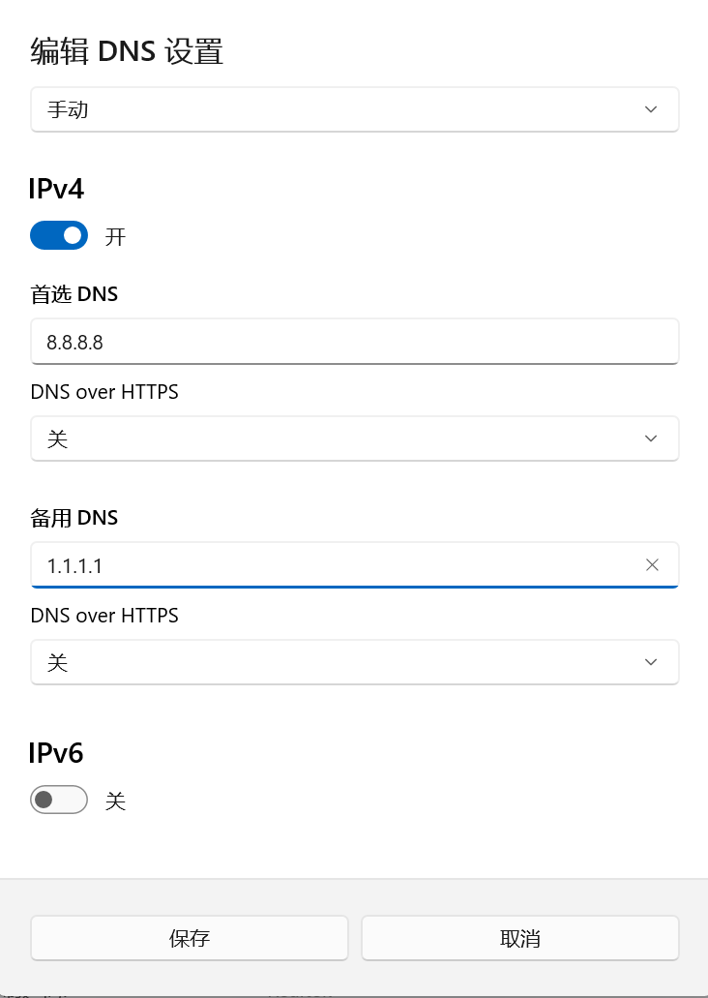
Task: Click the 首选 DNS field label
Action: (74, 294)
